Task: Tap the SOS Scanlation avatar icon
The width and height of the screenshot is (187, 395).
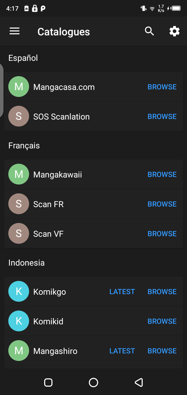Action: (x=19, y=116)
